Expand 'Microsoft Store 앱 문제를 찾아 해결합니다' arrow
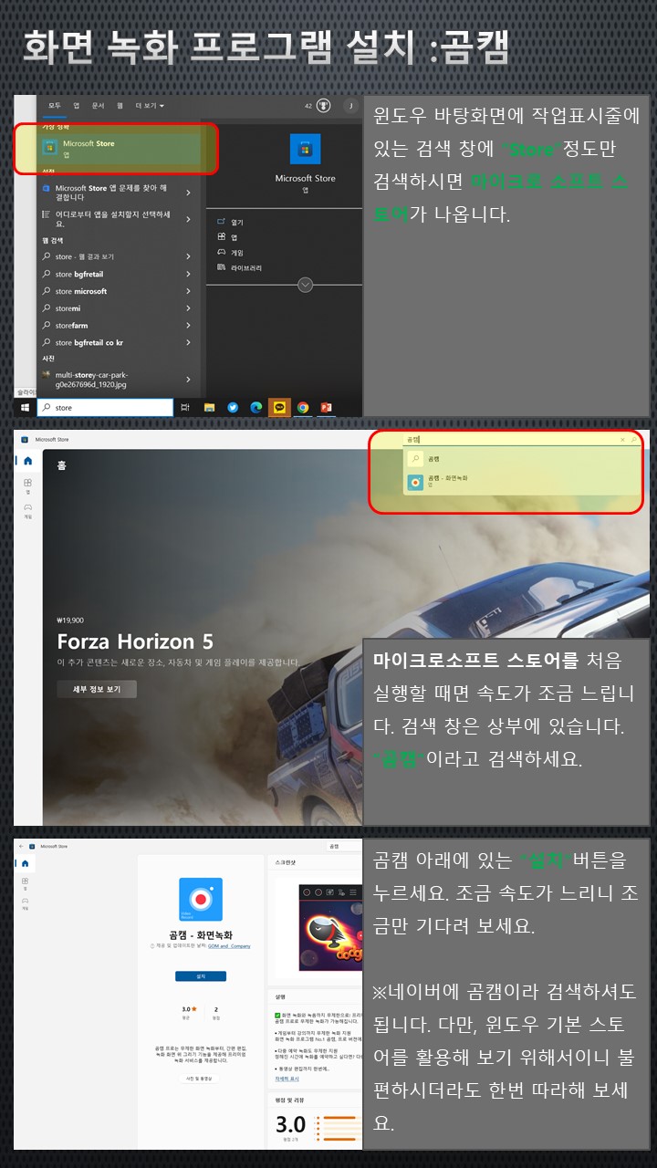This screenshot has width=657, height=1168. coord(188,193)
